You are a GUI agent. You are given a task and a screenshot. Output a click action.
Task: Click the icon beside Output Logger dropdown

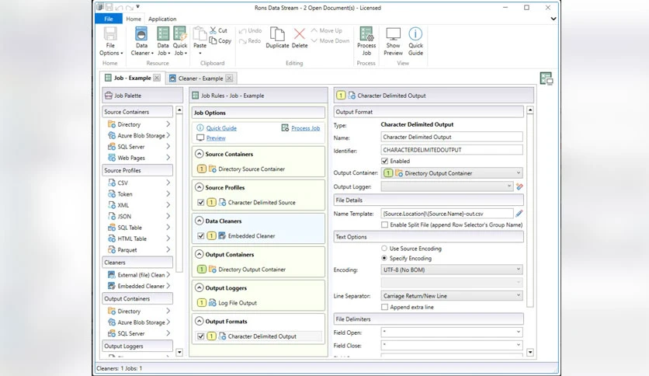point(519,186)
